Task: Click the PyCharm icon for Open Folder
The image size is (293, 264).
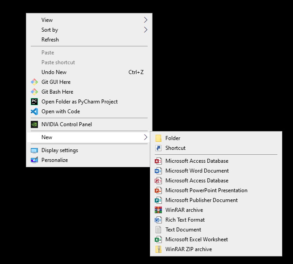Action: 34,102
